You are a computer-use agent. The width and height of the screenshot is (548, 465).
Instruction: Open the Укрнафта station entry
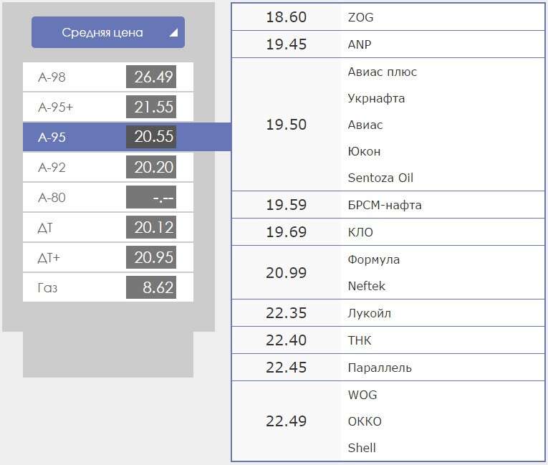pyautogui.click(x=376, y=99)
